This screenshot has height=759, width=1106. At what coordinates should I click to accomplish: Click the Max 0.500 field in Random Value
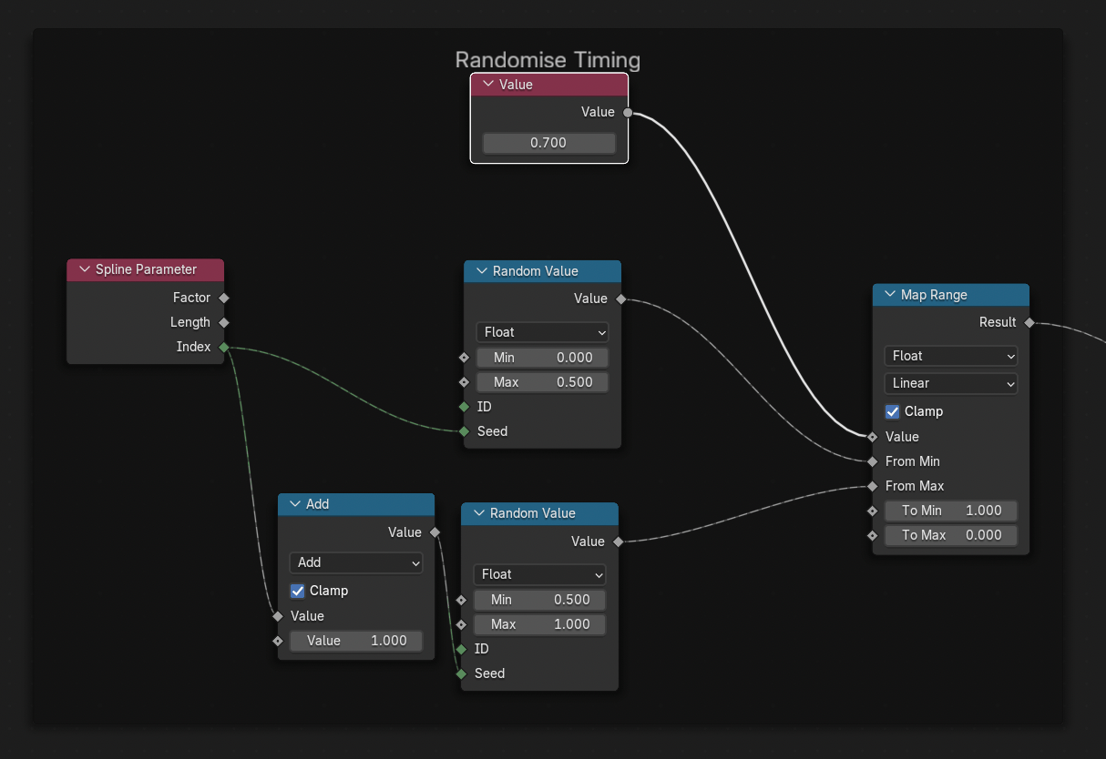click(x=542, y=382)
